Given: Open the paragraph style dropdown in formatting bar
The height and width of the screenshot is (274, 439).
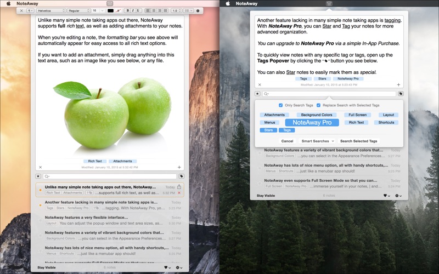Looking at the screenshot, I should (30, 10).
